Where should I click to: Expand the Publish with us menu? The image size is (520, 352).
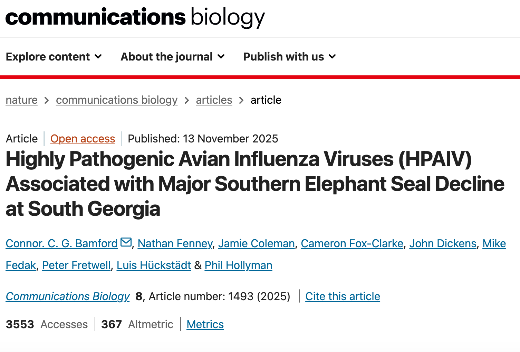tap(289, 57)
